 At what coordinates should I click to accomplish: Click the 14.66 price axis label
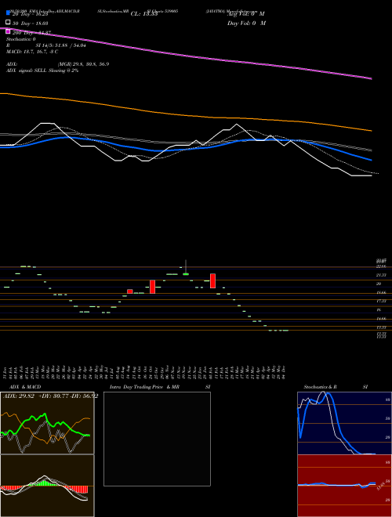coord(381,319)
